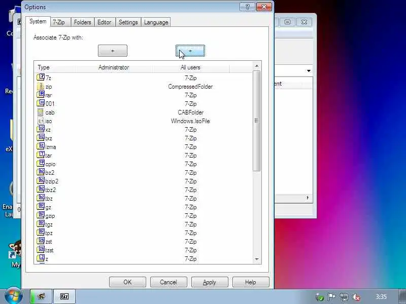Click the question mark help button in title bar
Viewport: 406px width, 304px height.
click(247, 7)
